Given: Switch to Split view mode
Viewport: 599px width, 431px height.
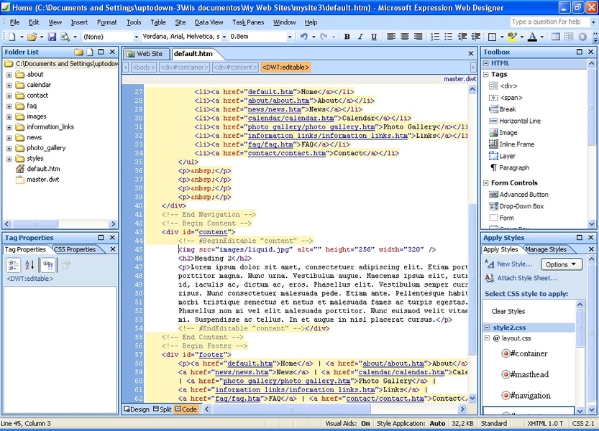Looking at the screenshot, I should pyautogui.click(x=161, y=409).
